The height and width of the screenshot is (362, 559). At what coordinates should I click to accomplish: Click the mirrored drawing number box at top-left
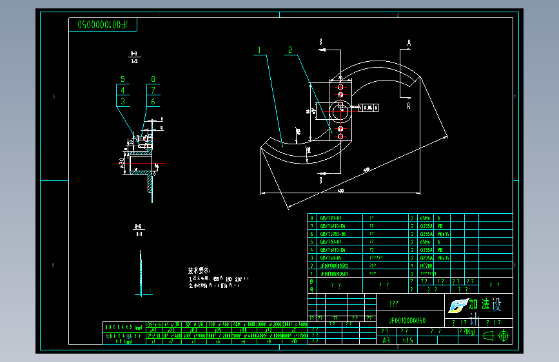point(103,24)
